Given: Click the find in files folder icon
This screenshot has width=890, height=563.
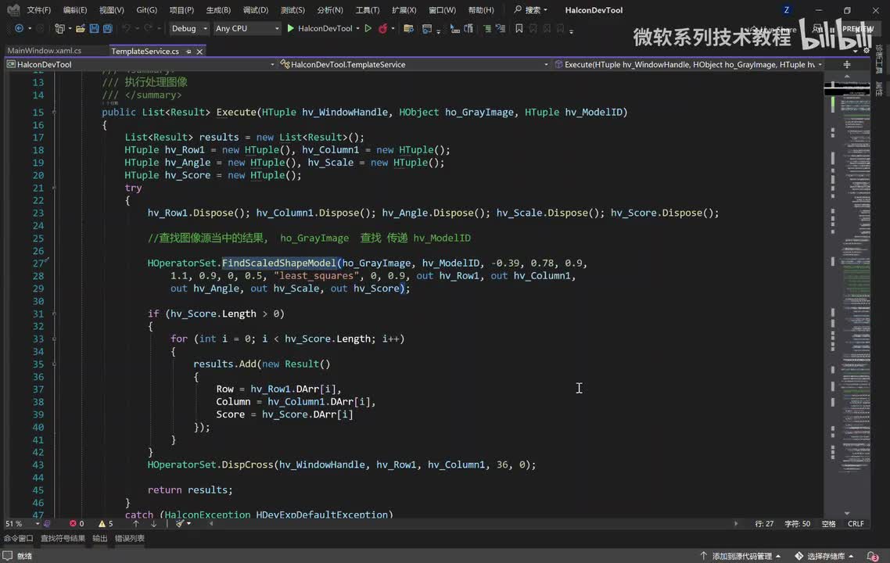Looking at the screenshot, I should 408,28.
